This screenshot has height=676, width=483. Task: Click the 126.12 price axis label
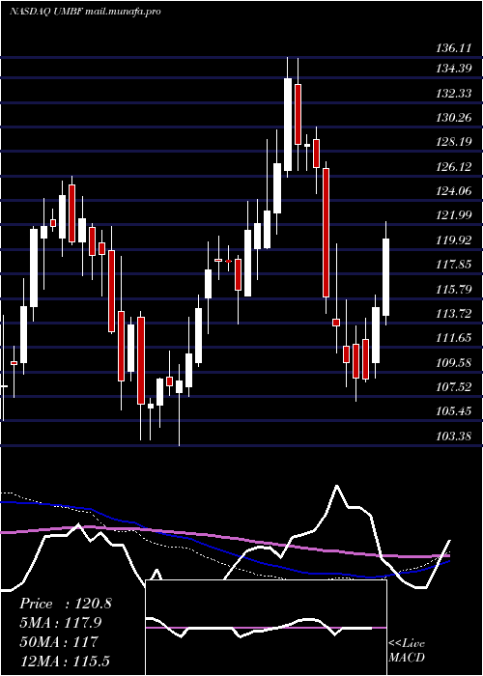tap(454, 166)
